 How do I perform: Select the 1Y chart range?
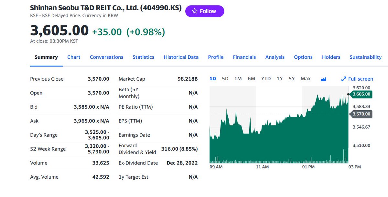280,79
